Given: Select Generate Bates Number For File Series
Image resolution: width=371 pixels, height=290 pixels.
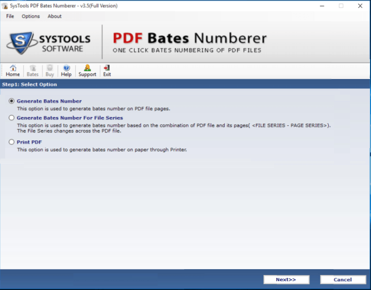Looking at the screenshot, I should click(x=11, y=117).
